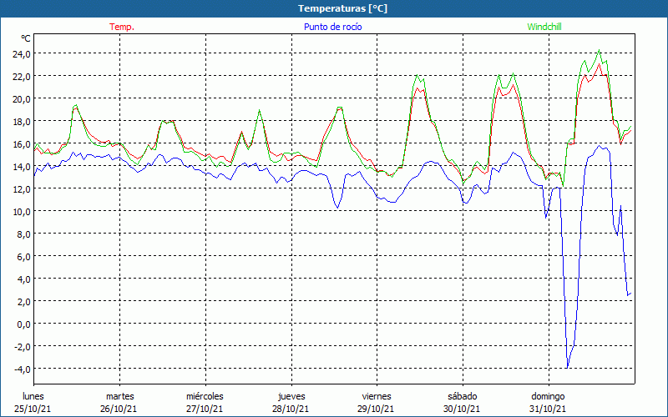Click the '8,0' y-axis value

(x=23, y=234)
